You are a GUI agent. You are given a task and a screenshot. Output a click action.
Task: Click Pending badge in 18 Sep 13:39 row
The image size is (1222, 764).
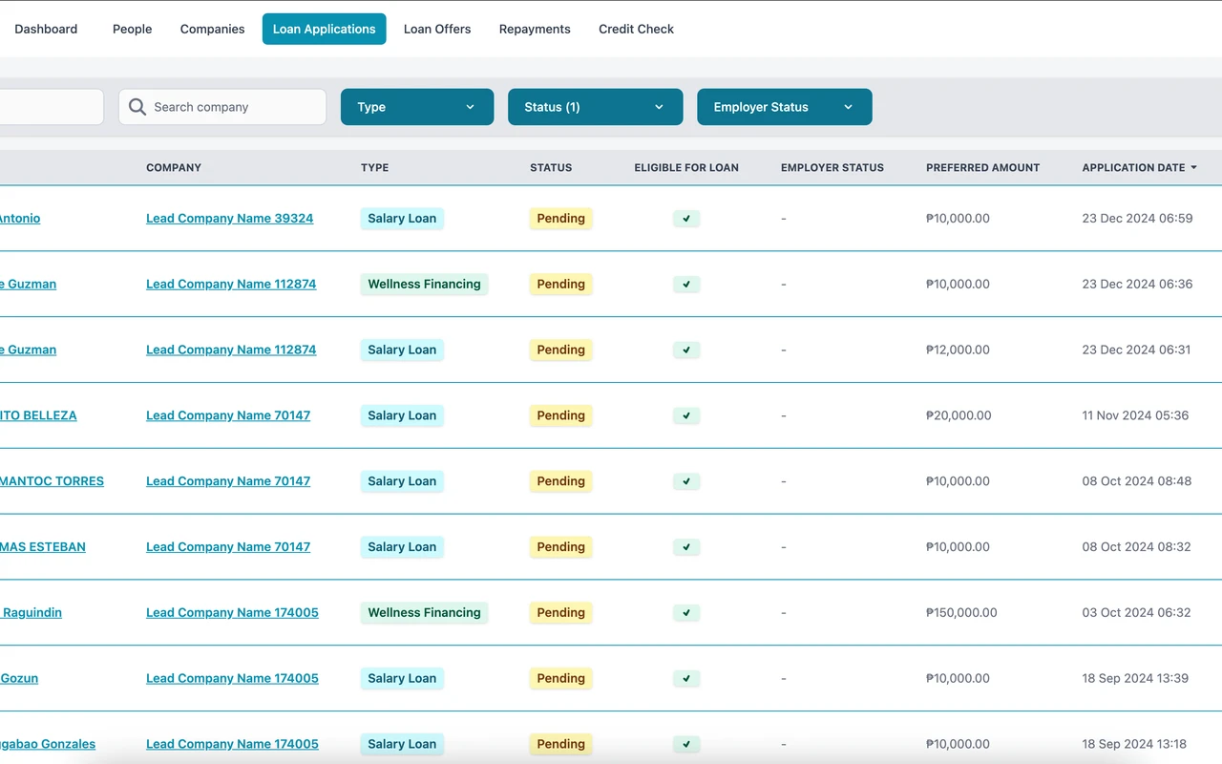coord(560,679)
